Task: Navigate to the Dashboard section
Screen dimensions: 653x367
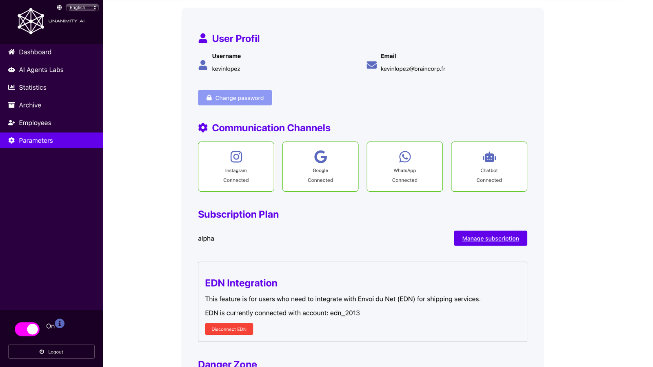Action: click(x=35, y=52)
